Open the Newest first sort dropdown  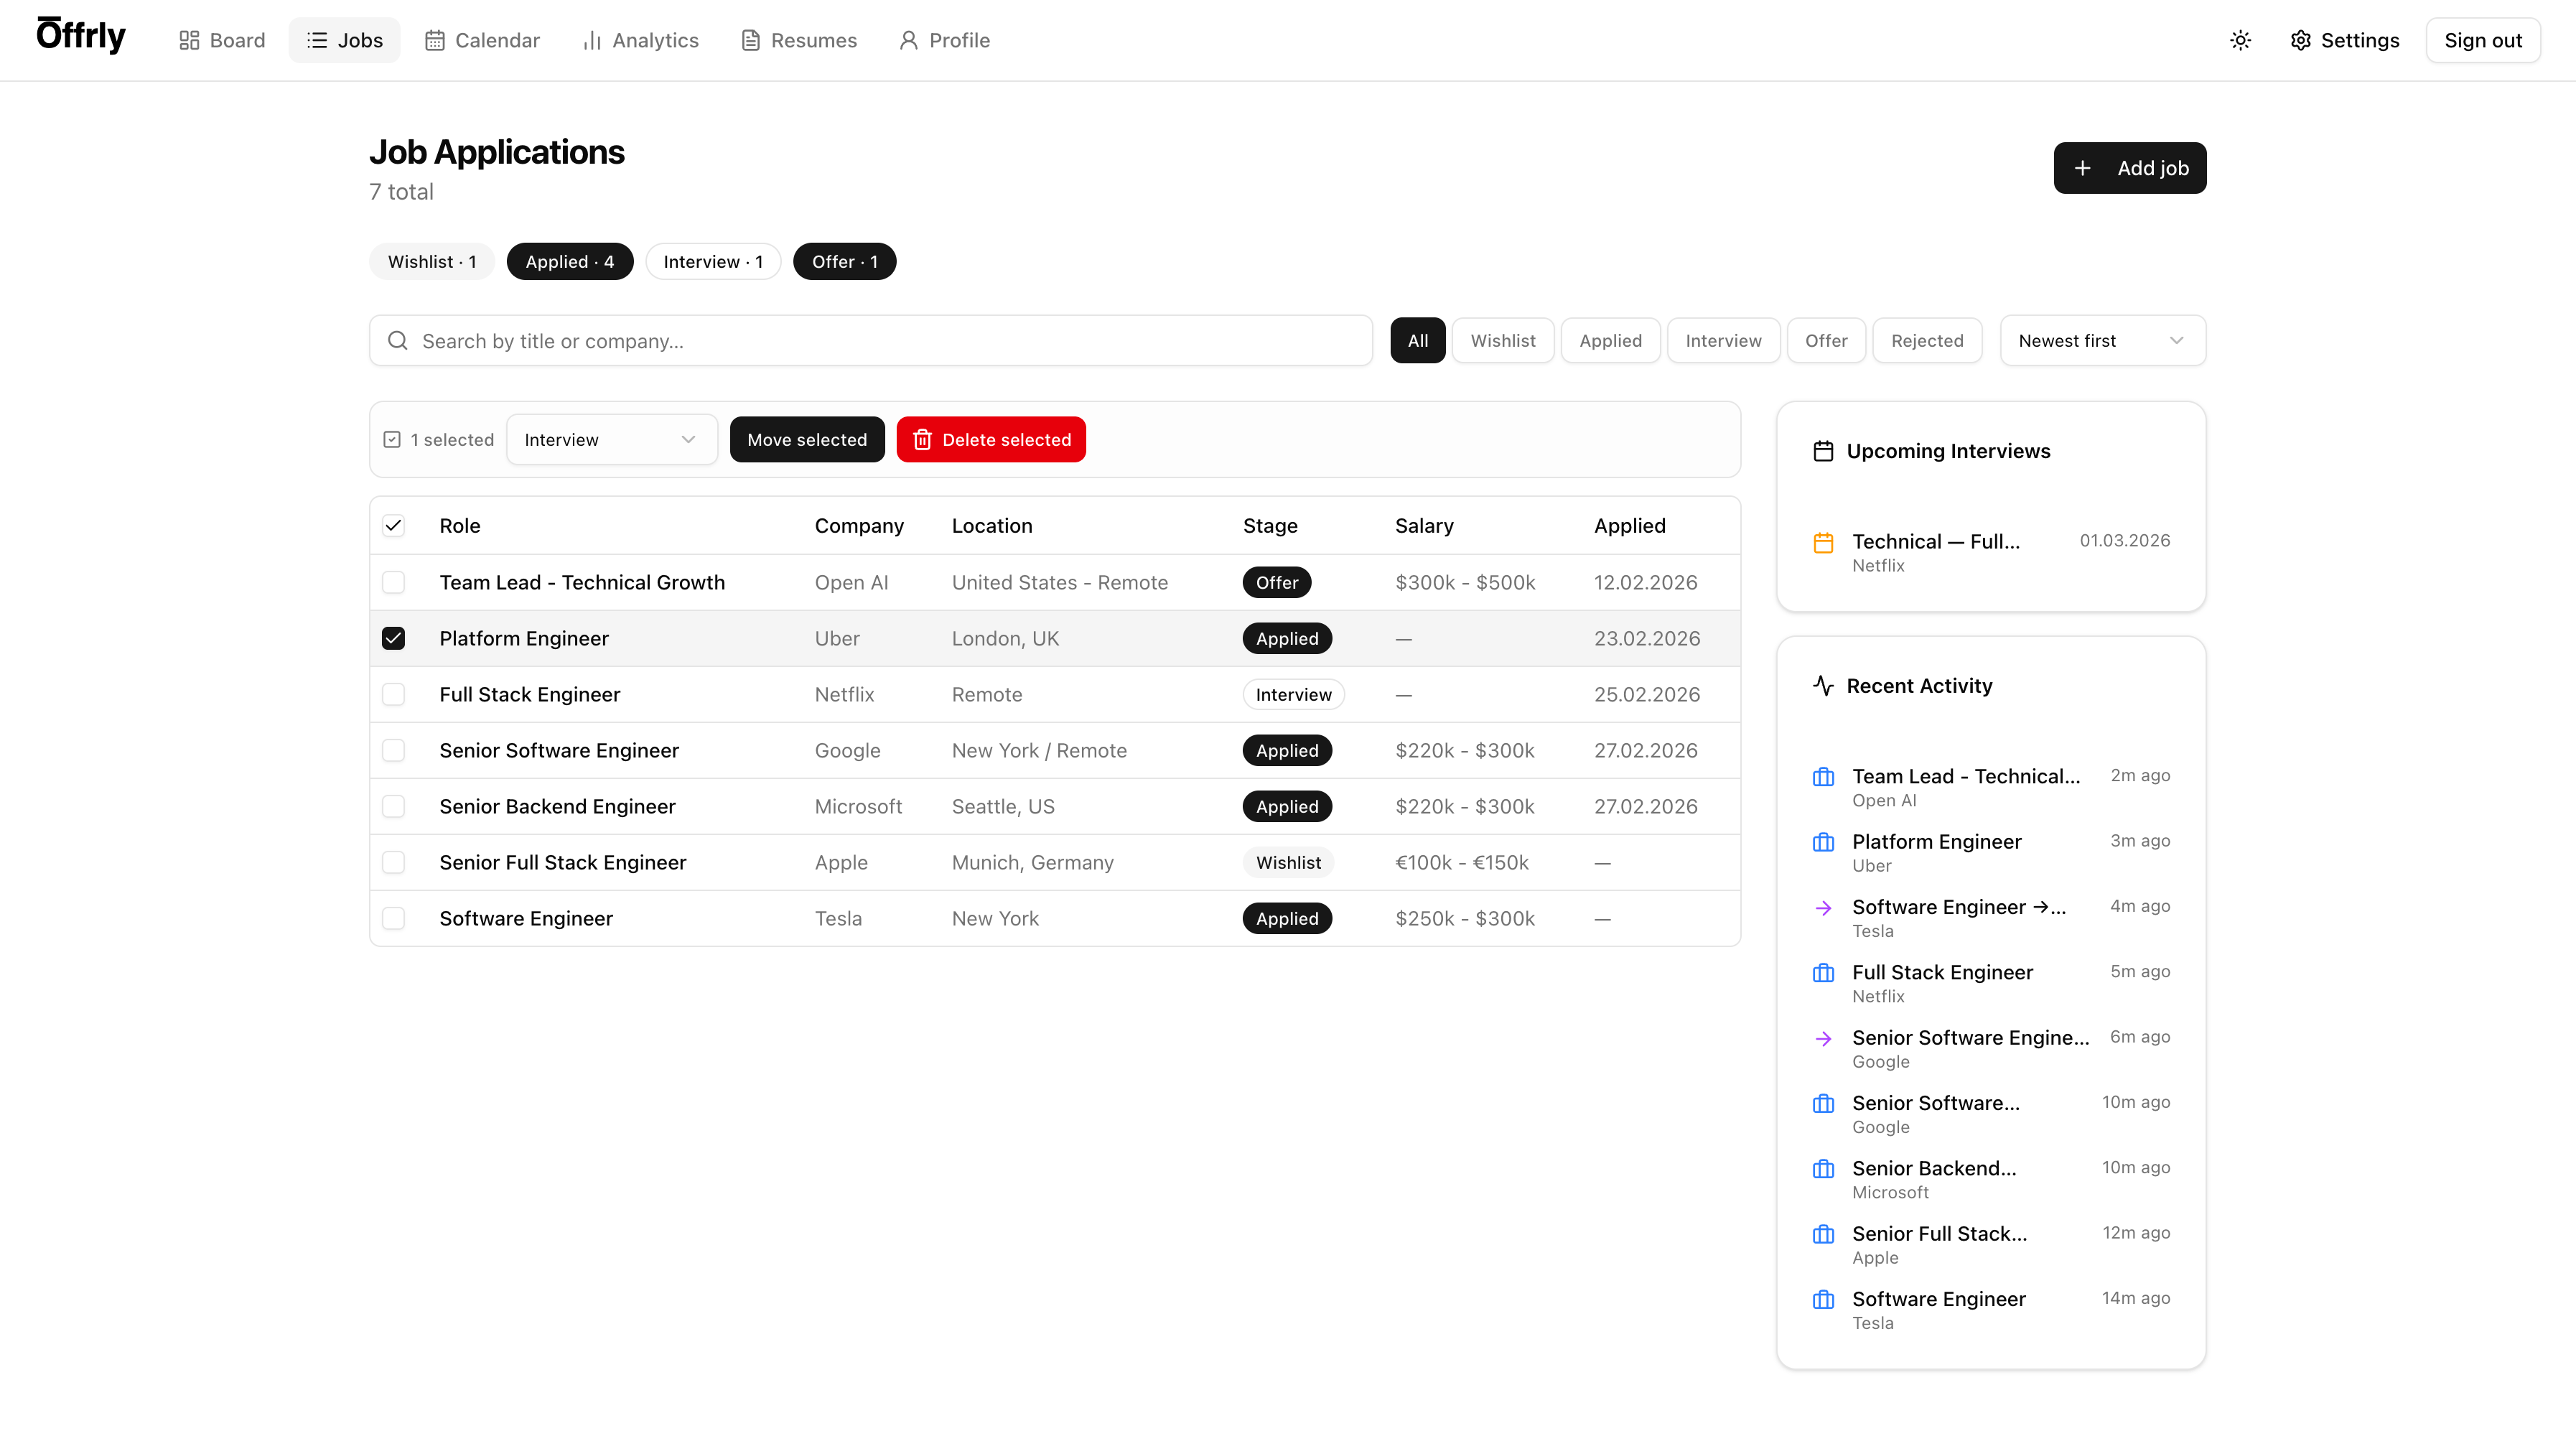[x=2102, y=341]
